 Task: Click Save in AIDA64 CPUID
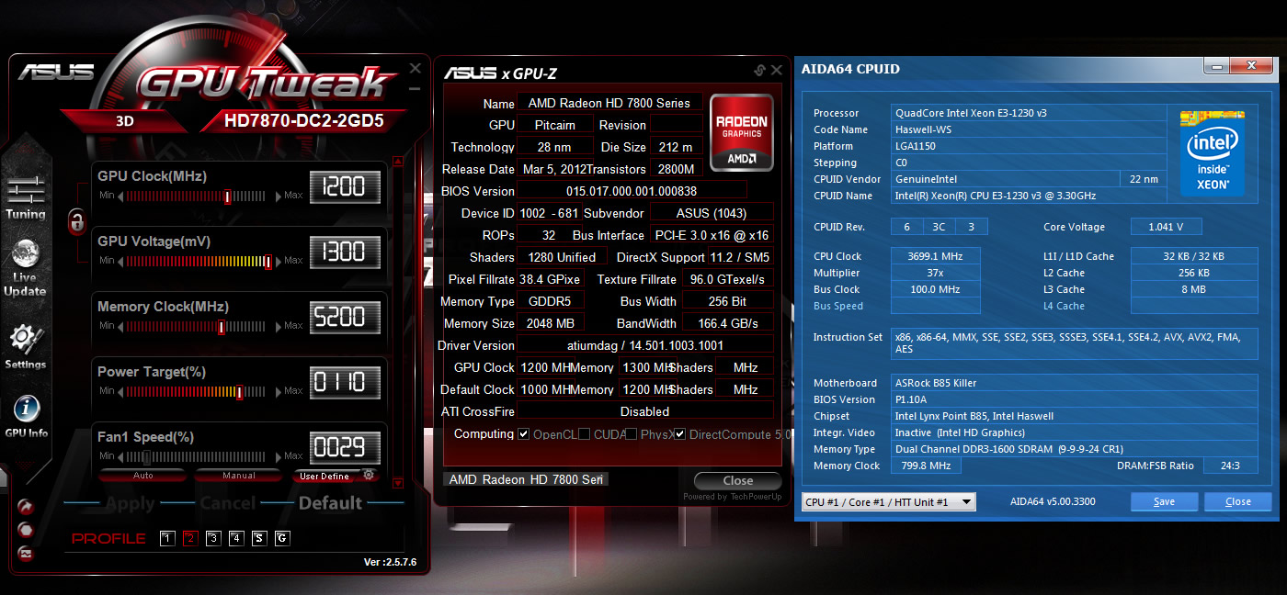point(1164,502)
